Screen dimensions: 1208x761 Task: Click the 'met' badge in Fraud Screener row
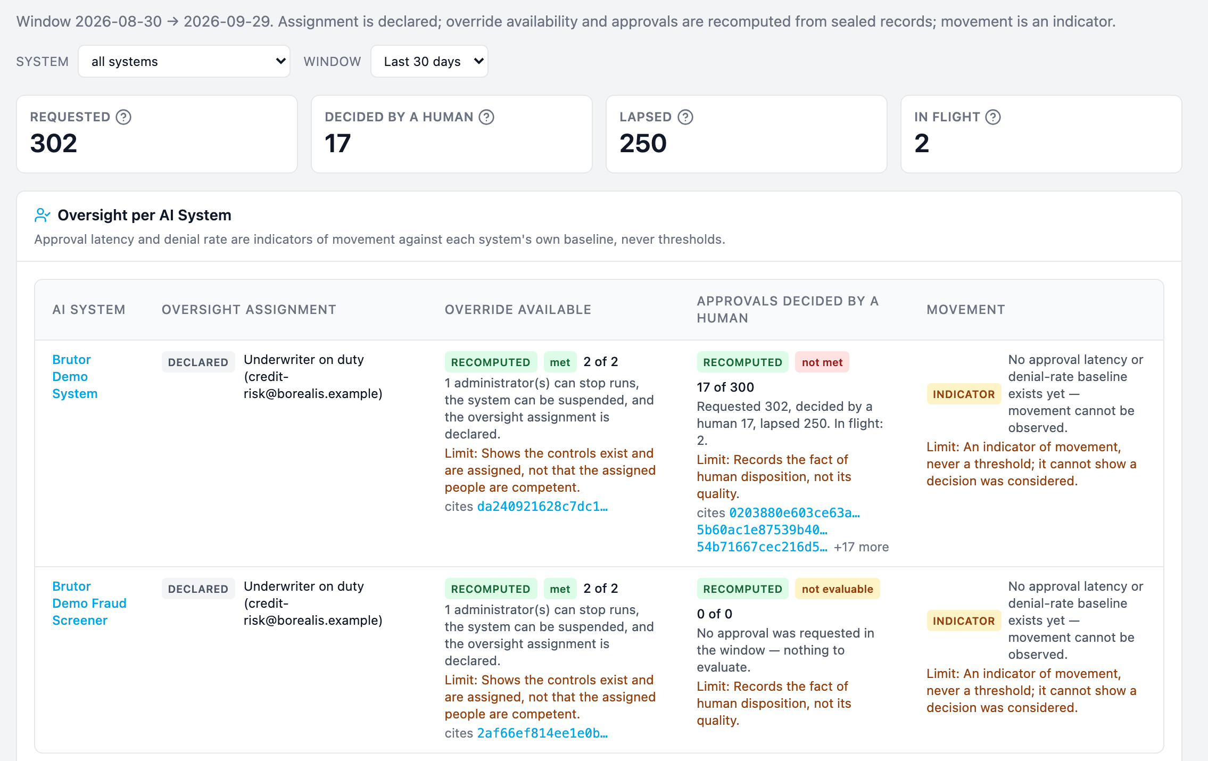tap(560, 589)
